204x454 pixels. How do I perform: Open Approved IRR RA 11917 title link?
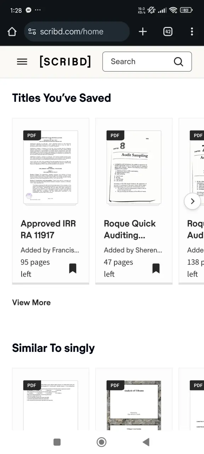49,229
